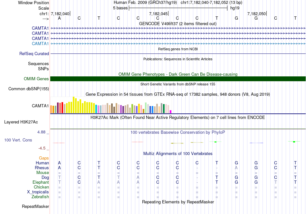Click the tallest yellow bar in the CAMTA1 GTEx chart
The width and height of the screenshot is (306, 214).
click(x=73, y=105)
